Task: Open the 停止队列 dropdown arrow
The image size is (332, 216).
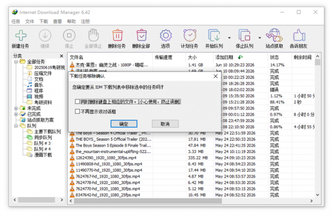Action: pos(260,38)
